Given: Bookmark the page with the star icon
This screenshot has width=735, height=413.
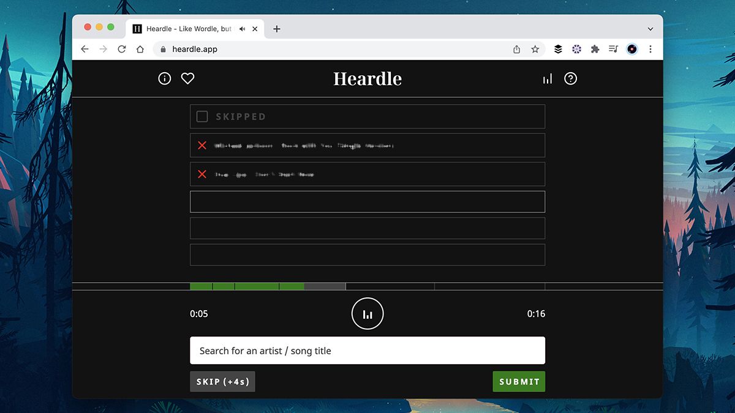Looking at the screenshot, I should [535, 49].
